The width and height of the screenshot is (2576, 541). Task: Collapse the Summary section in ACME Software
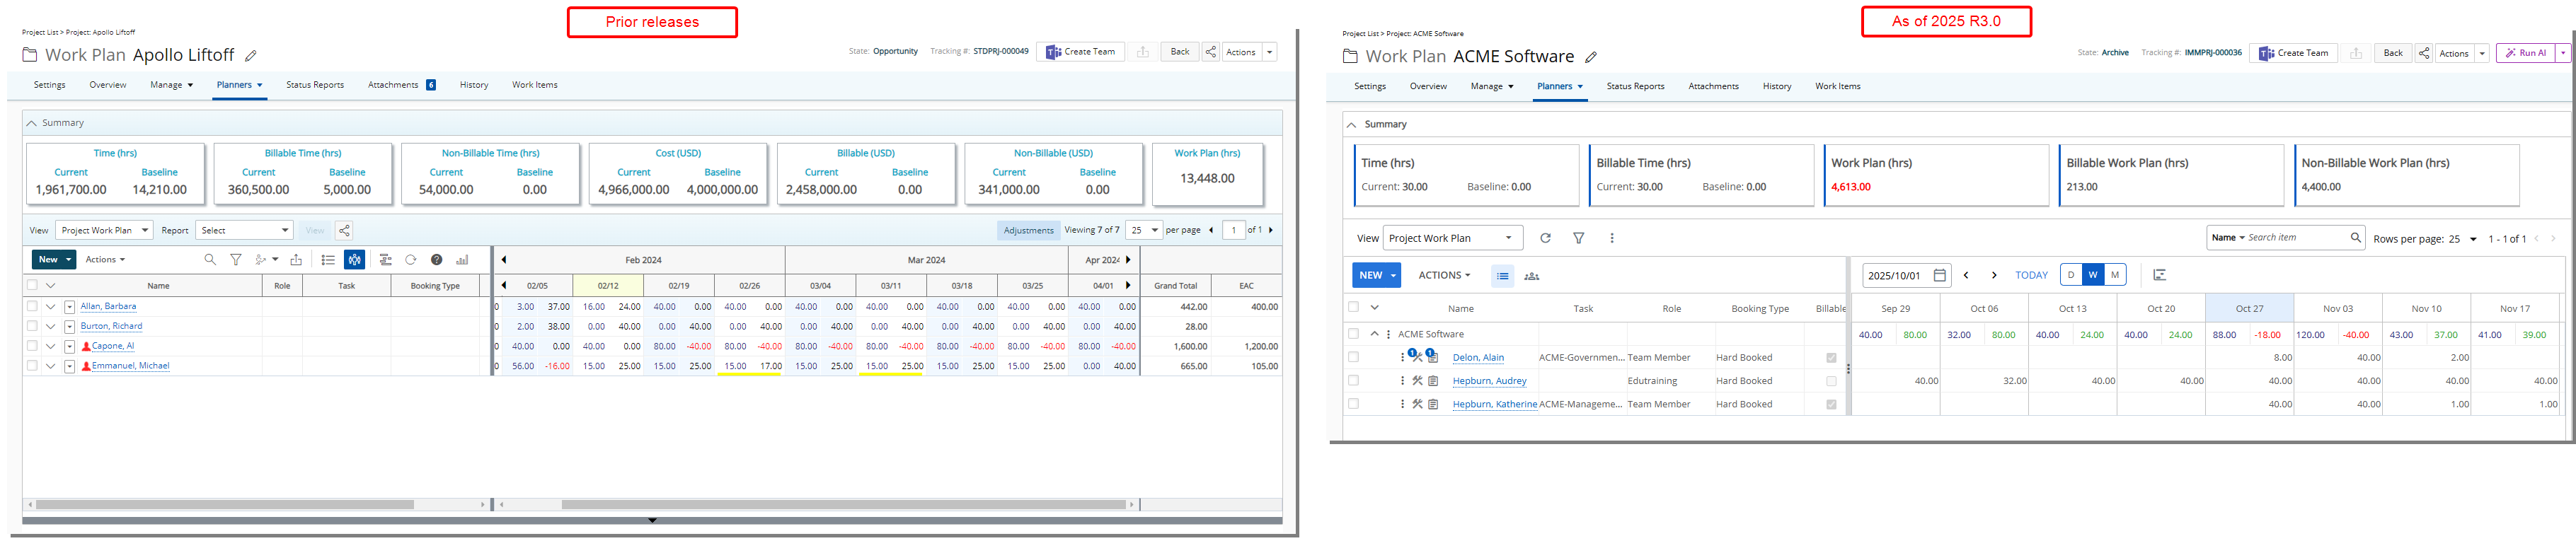[x=1351, y=124]
